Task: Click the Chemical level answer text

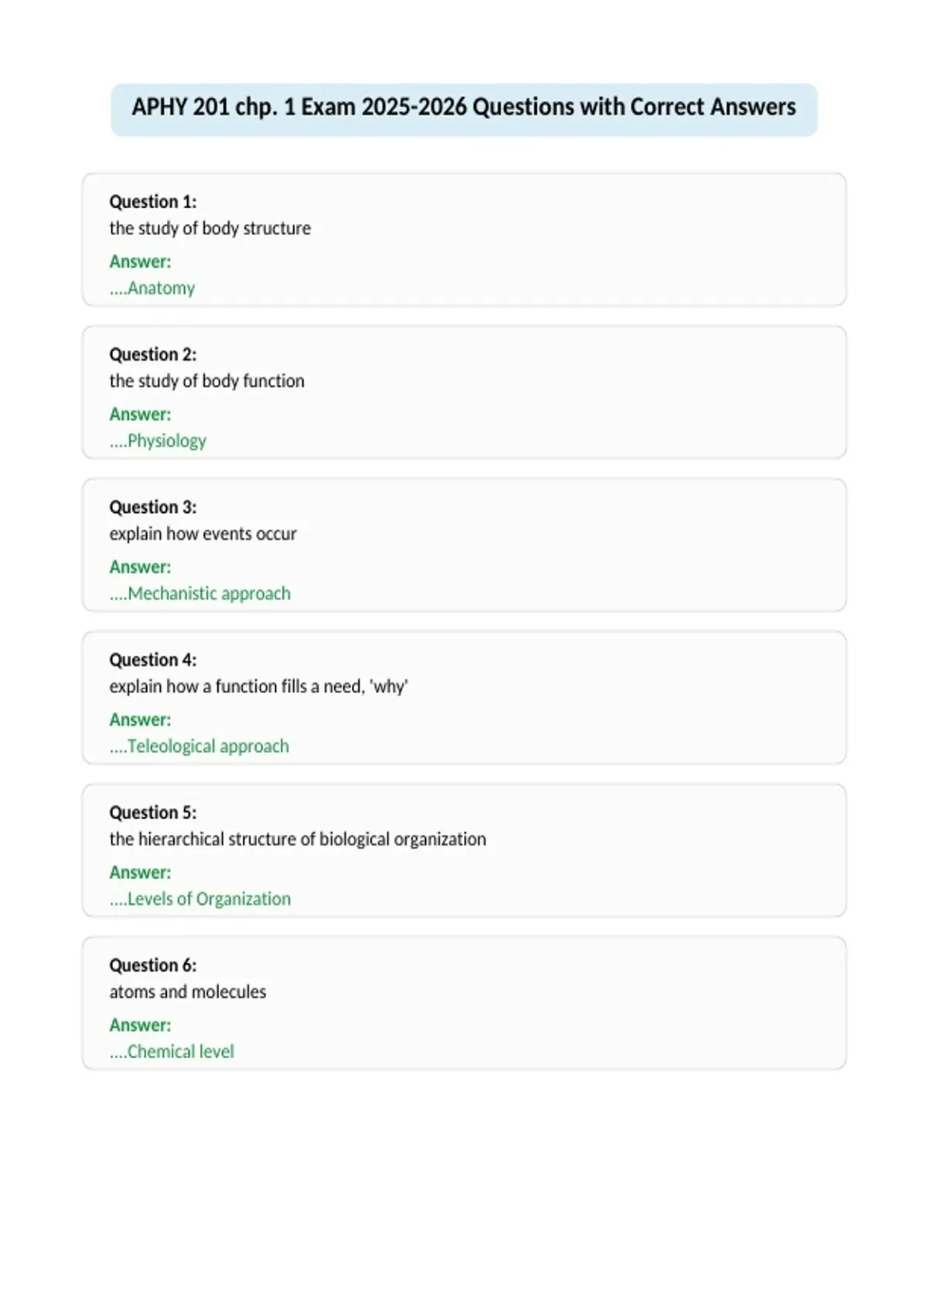Action: pos(172,1051)
